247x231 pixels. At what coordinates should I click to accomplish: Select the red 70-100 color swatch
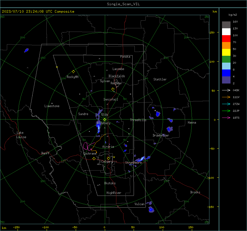[226, 39]
